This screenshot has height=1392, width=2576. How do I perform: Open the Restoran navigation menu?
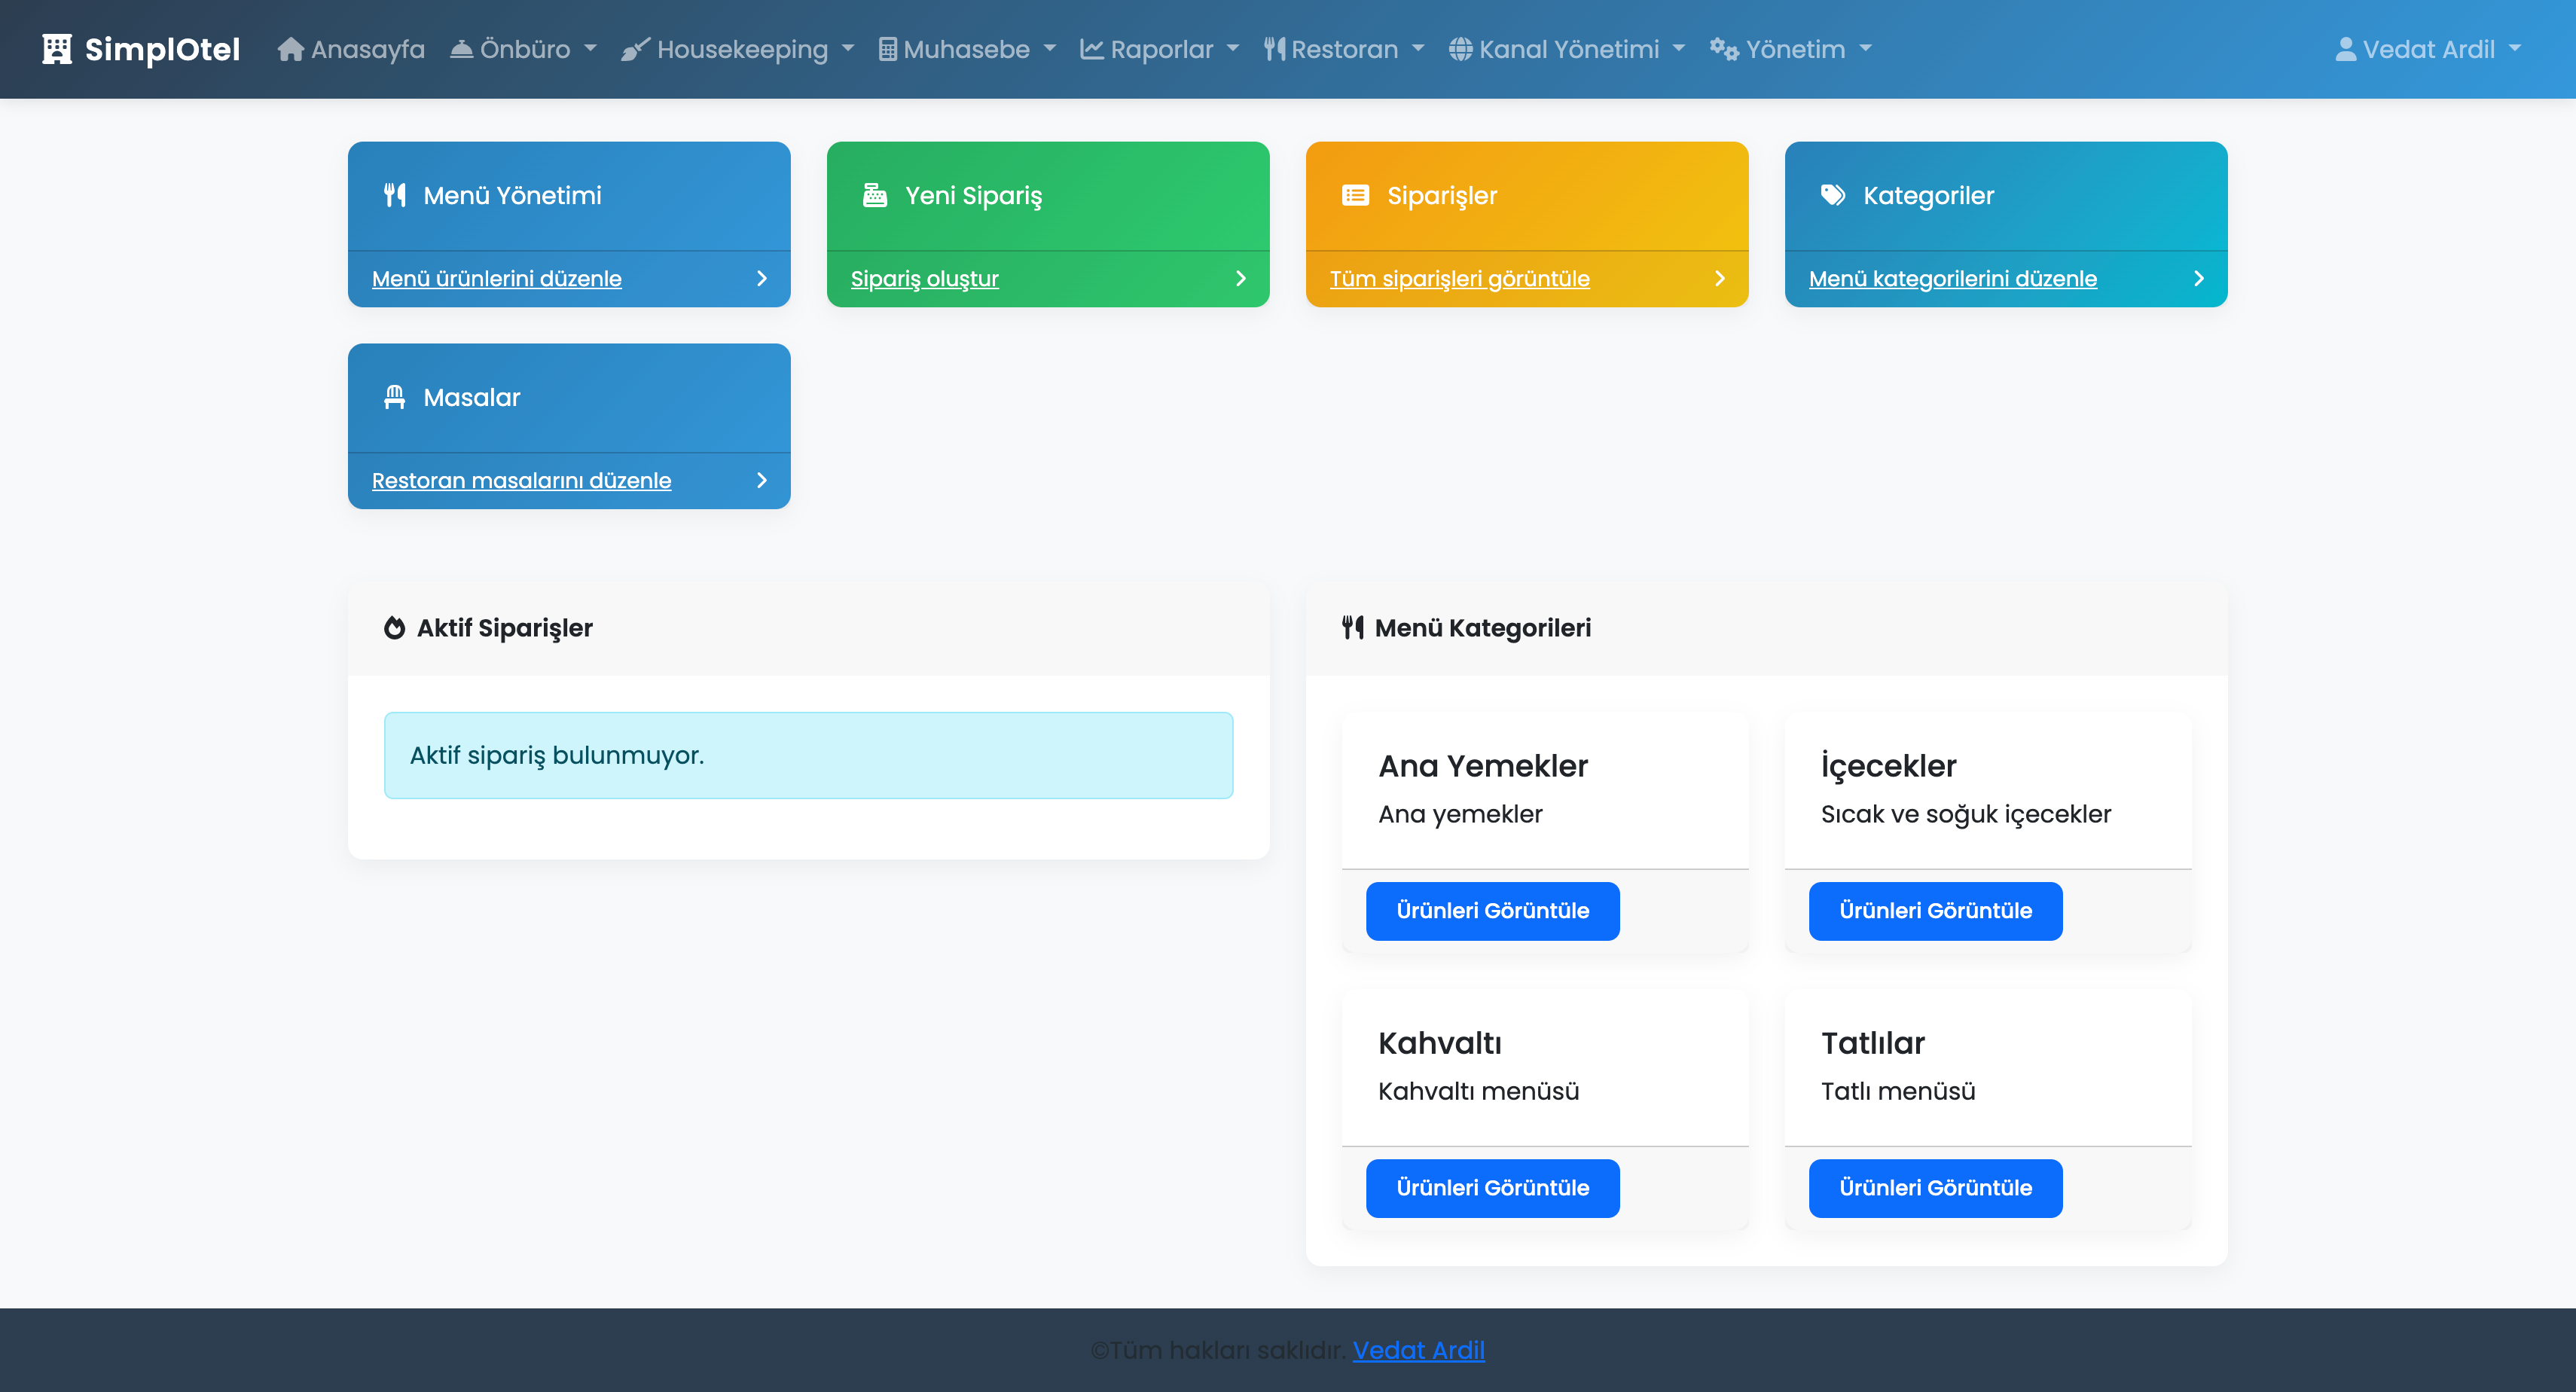[x=1343, y=49]
